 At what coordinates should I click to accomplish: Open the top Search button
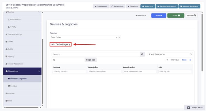[191, 15]
